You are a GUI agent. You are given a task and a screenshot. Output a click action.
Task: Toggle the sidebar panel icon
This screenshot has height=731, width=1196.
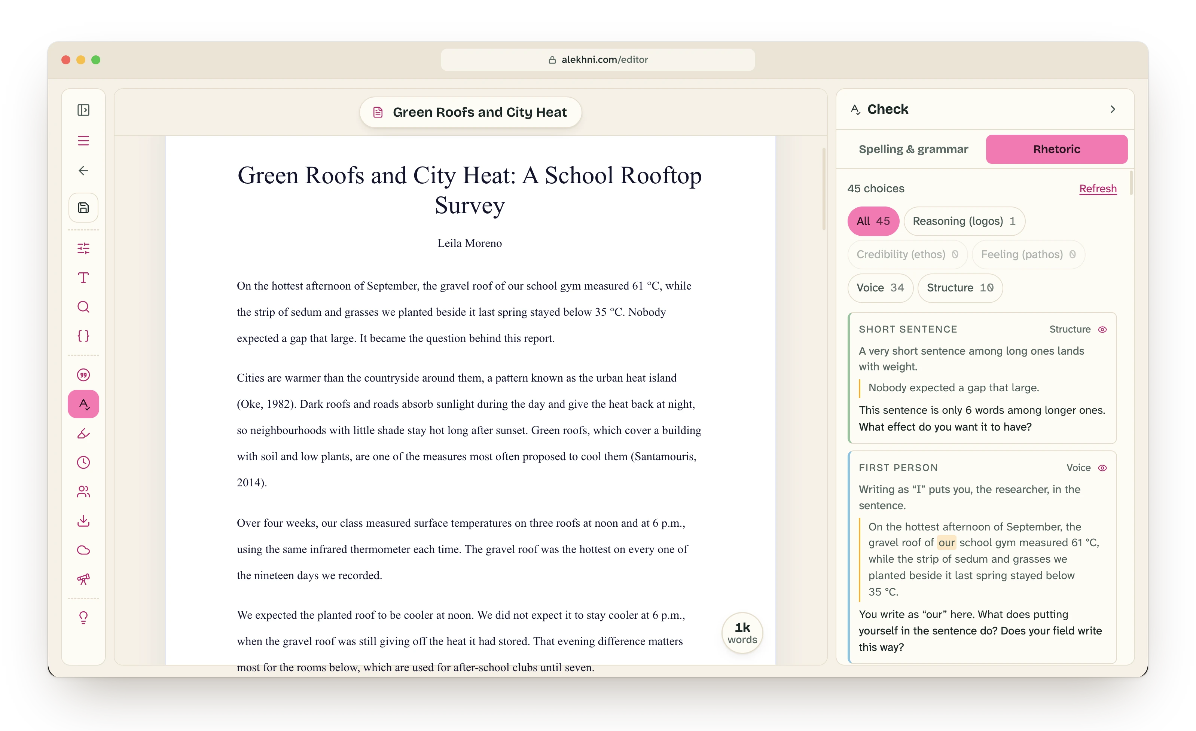(x=83, y=110)
